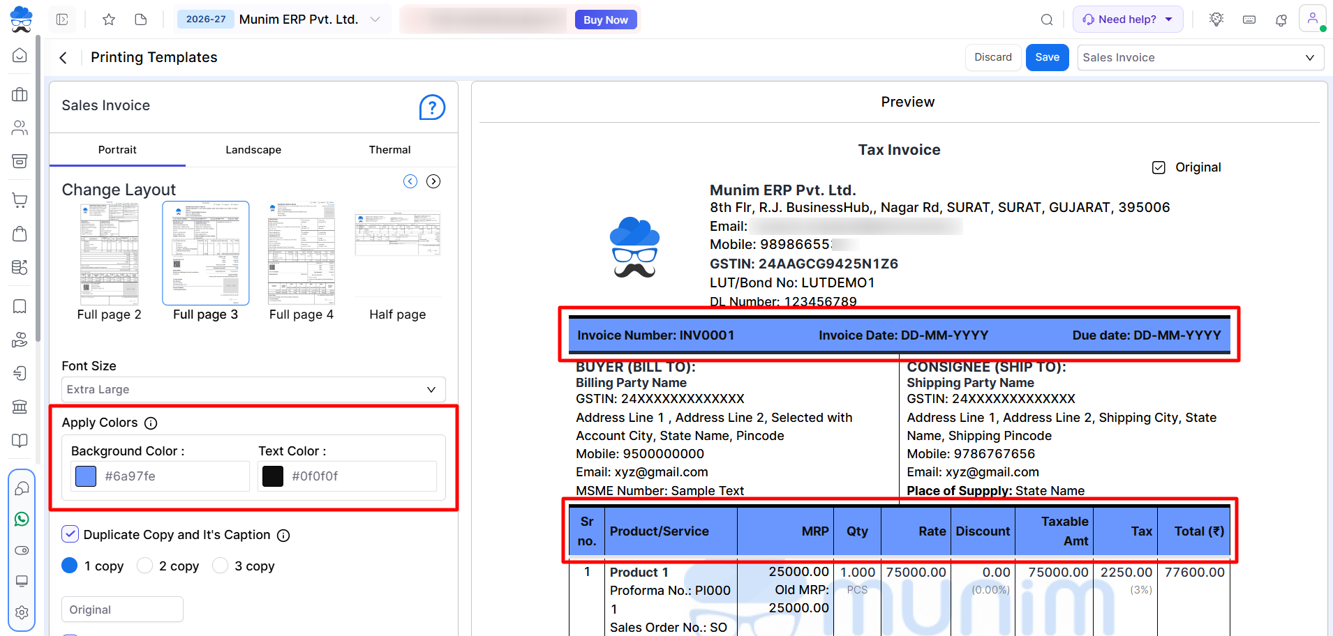Viewport: 1333px width, 636px height.
Task: Open the Font Size Extra Large dropdown
Action: point(253,390)
